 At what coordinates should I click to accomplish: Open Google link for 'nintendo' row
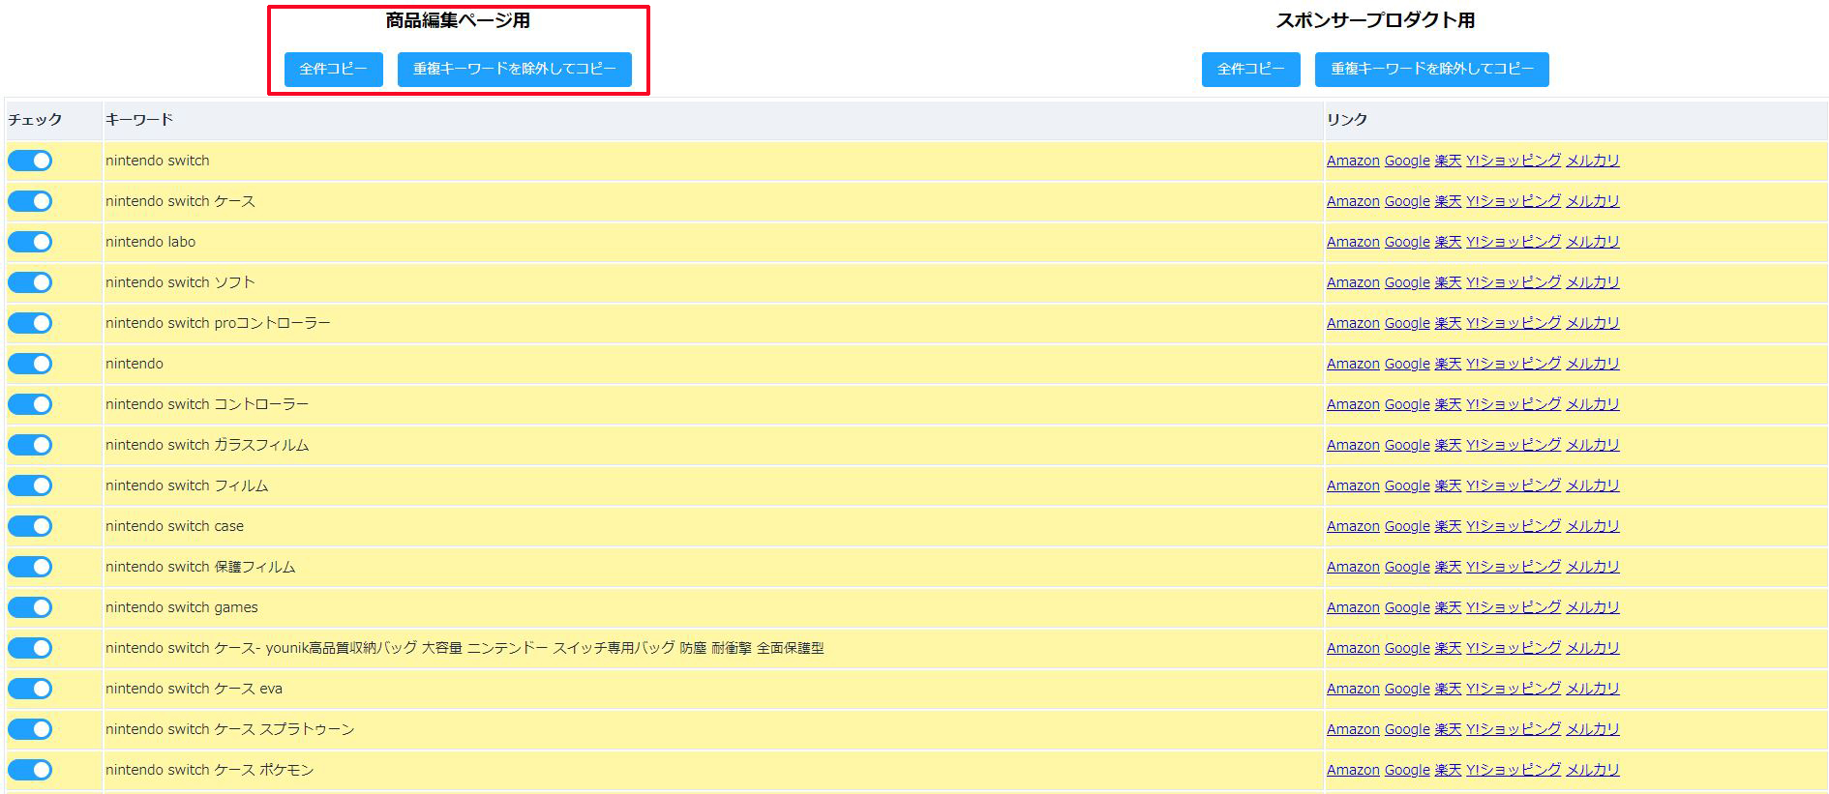(1407, 364)
